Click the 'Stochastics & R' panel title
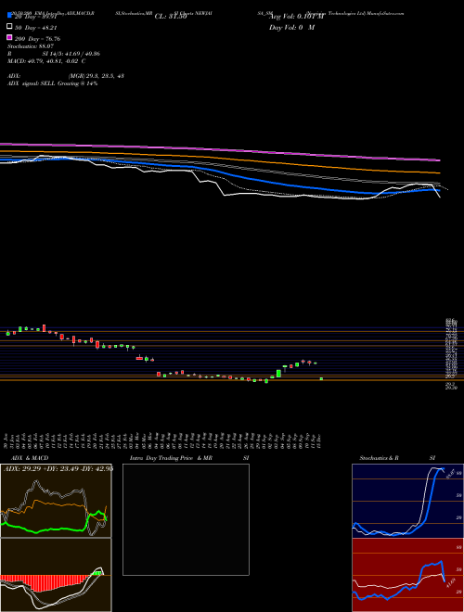 (379, 458)
